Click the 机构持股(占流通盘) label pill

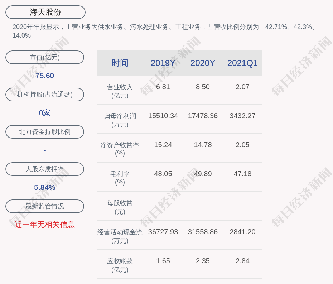[x=45, y=95]
